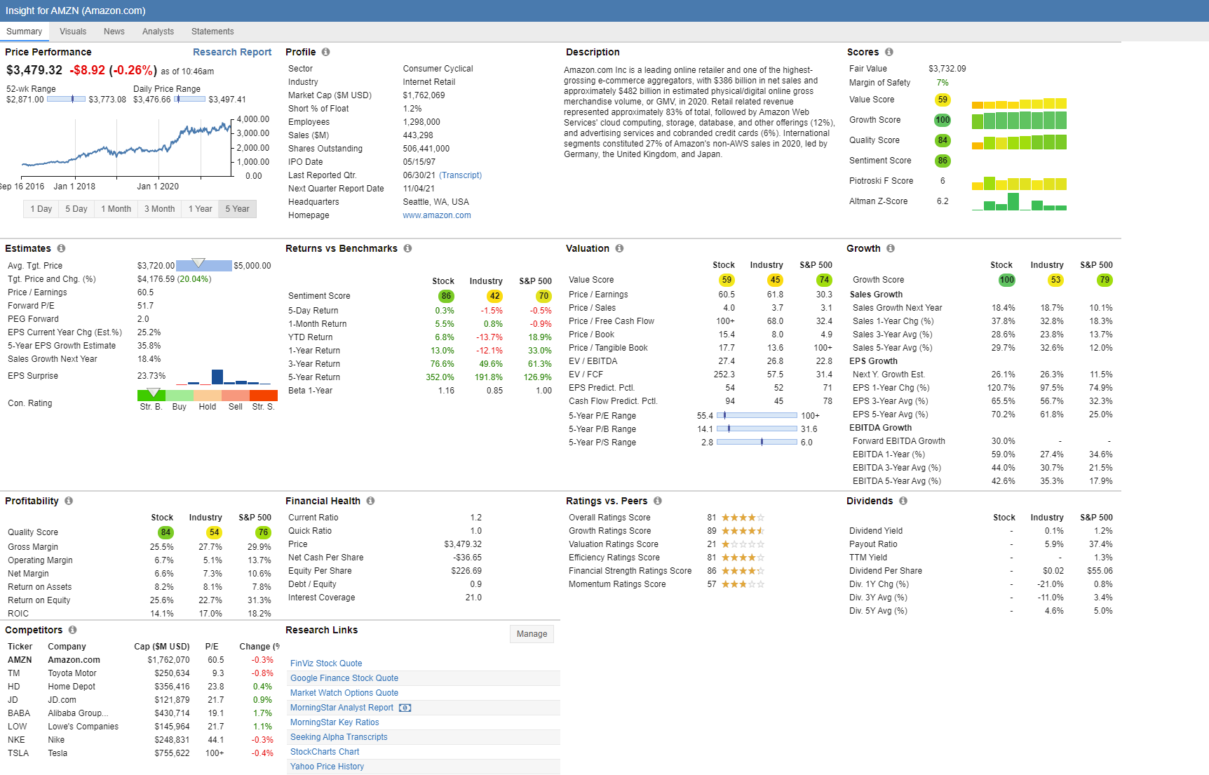Open Google Finance Stock Quote link

[x=344, y=678]
